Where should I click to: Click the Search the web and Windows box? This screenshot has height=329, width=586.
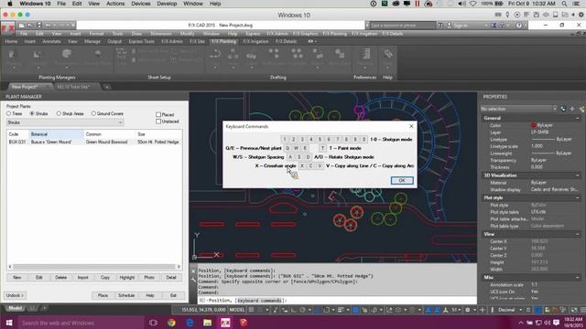coord(81,323)
